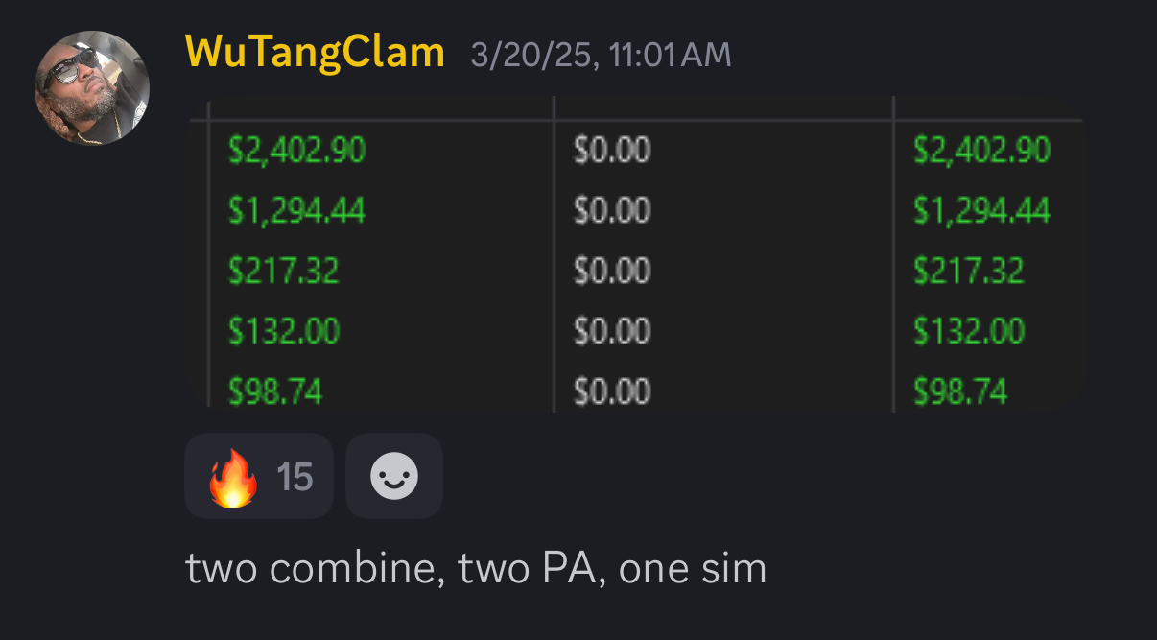Image resolution: width=1157 pixels, height=640 pixels.
Task: Click the left-column $2,402.90 value in the image
Action: (296, 150)
